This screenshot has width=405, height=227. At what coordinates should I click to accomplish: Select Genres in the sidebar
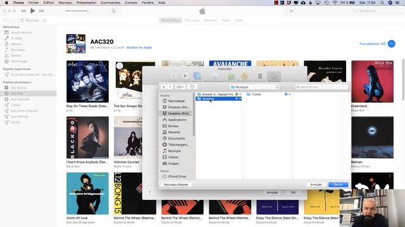pos(16,55)
